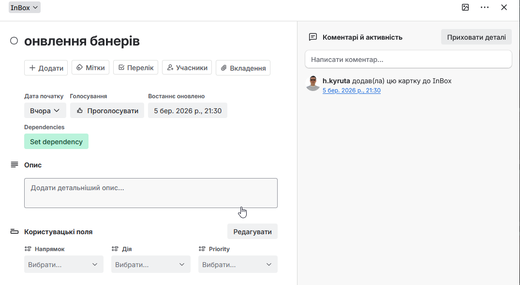Click the description lines icon beside Опис
This screenshot has width=520, height=285.
pos(15,165)
